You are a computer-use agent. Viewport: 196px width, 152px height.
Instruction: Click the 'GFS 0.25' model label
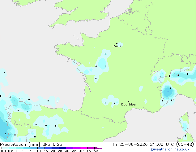pyautogui.click(x=52, y=145)
